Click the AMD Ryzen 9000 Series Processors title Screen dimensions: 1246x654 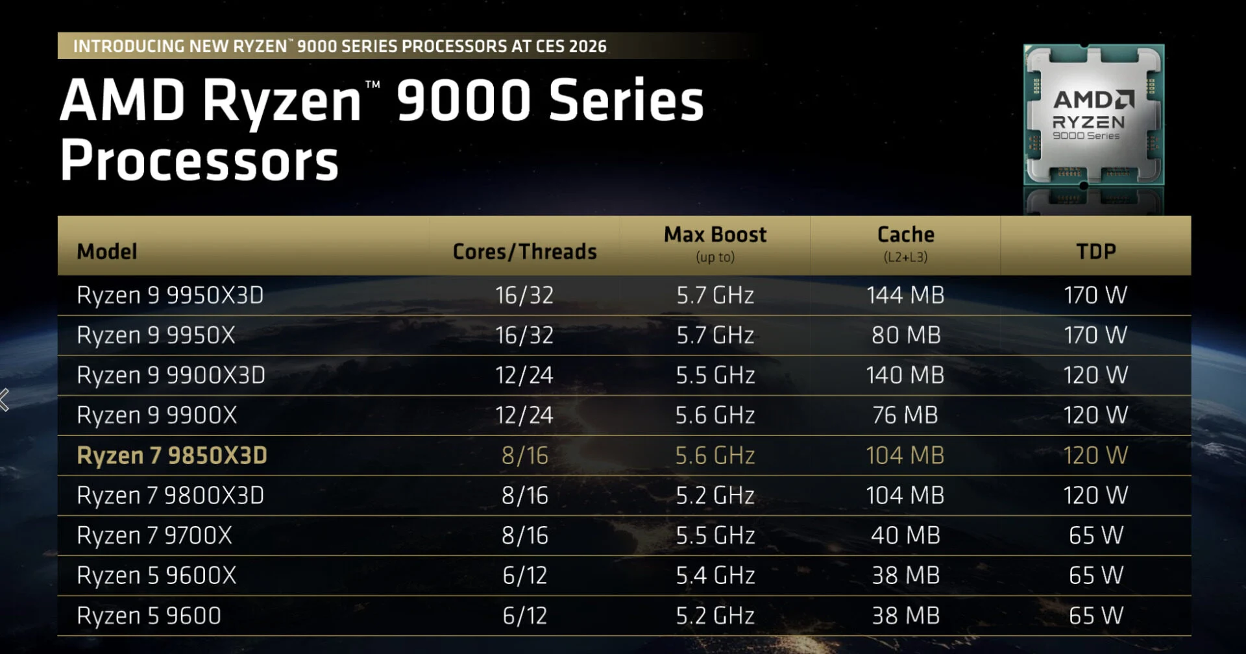coord(382,129)
